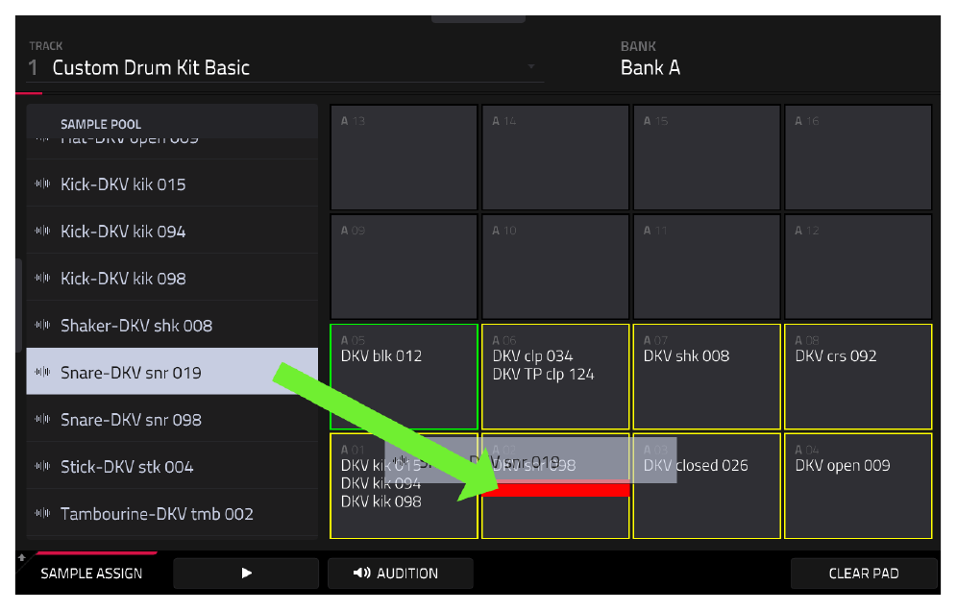This screenshot has height=611, width=957.
Task: Click waveform icon beside Kick-DKV kik 015
Action: coord(42,183)
